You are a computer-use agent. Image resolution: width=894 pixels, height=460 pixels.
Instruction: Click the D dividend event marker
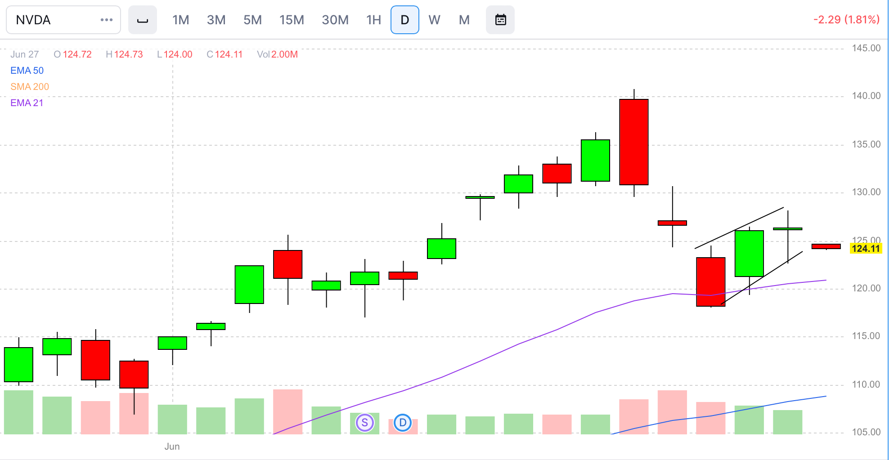pos(402,423)
